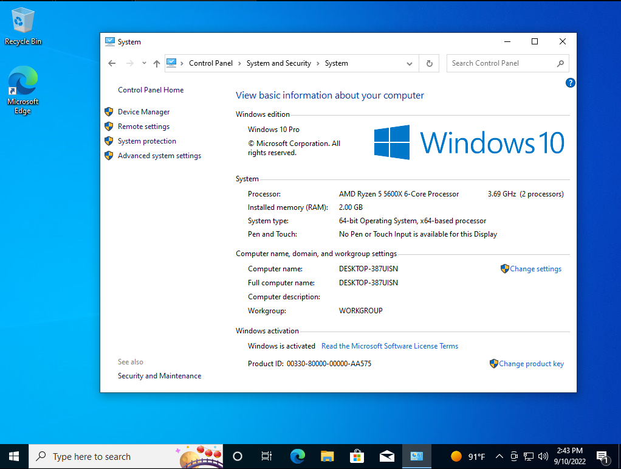Click the computer icon in address bar
The width and height of the screenshot is (621, 469).
[x=171, y=63]
